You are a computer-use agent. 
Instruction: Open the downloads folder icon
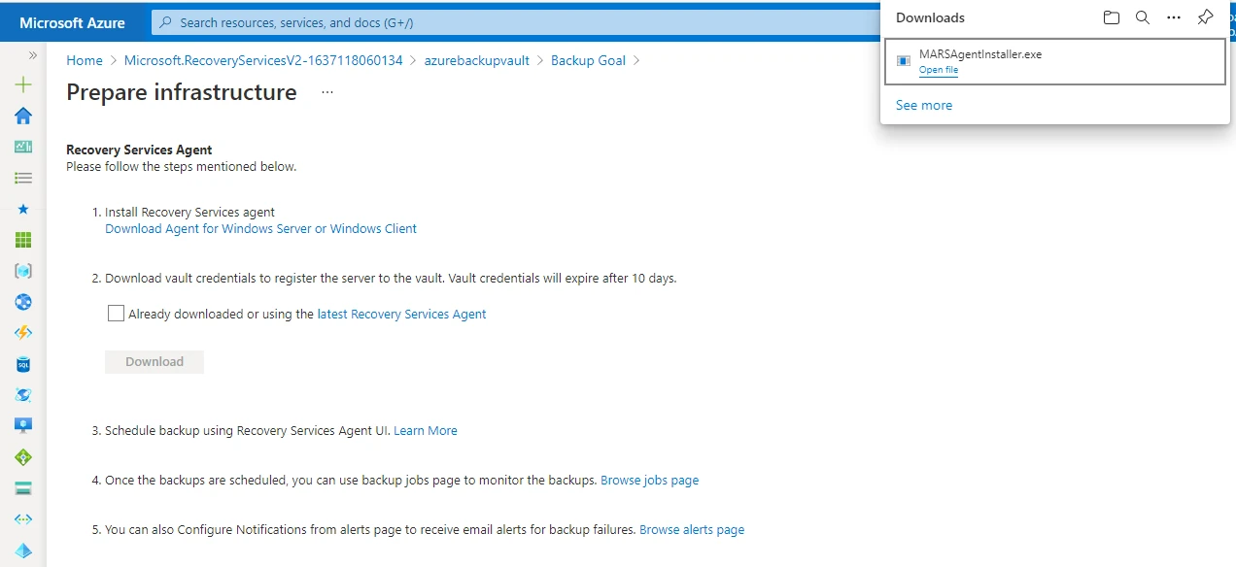pos(1111,17)
